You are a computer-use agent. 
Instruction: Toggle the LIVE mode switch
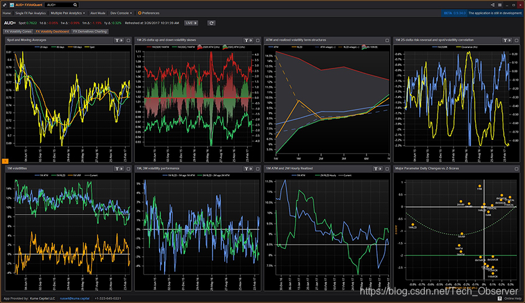(191, 23)
